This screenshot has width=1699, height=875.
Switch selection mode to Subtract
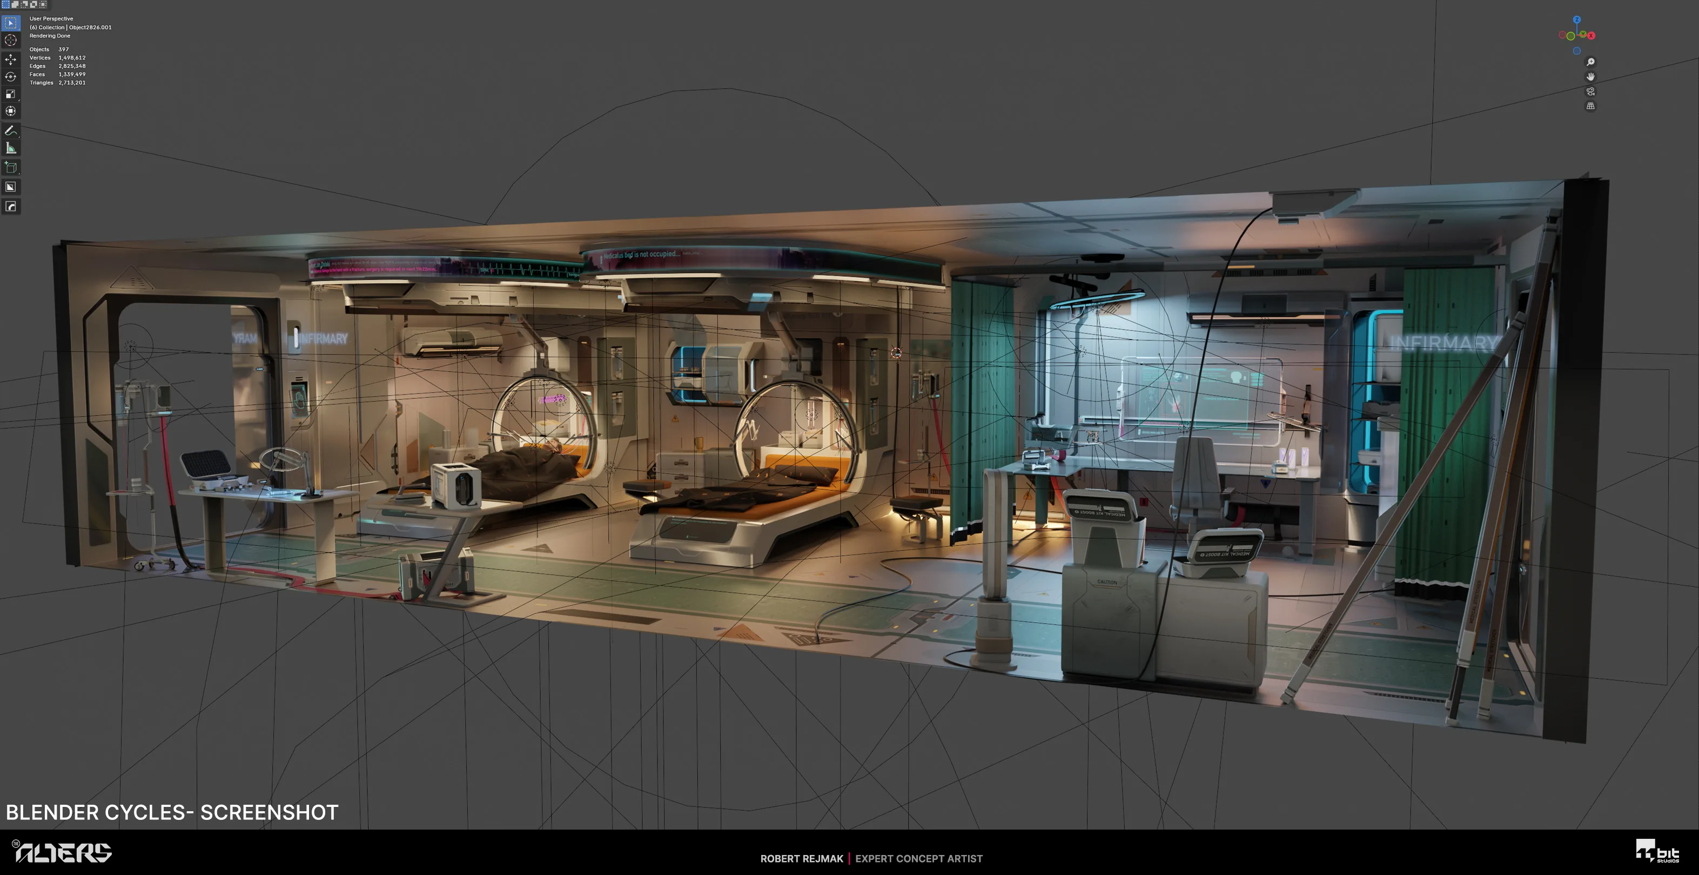coord(24,4)
